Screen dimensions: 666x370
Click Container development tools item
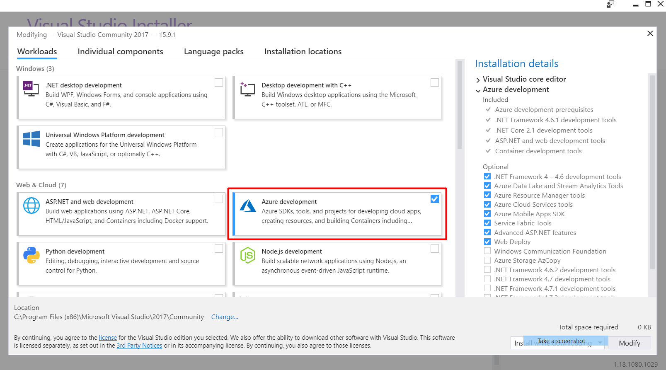(538, 151)
